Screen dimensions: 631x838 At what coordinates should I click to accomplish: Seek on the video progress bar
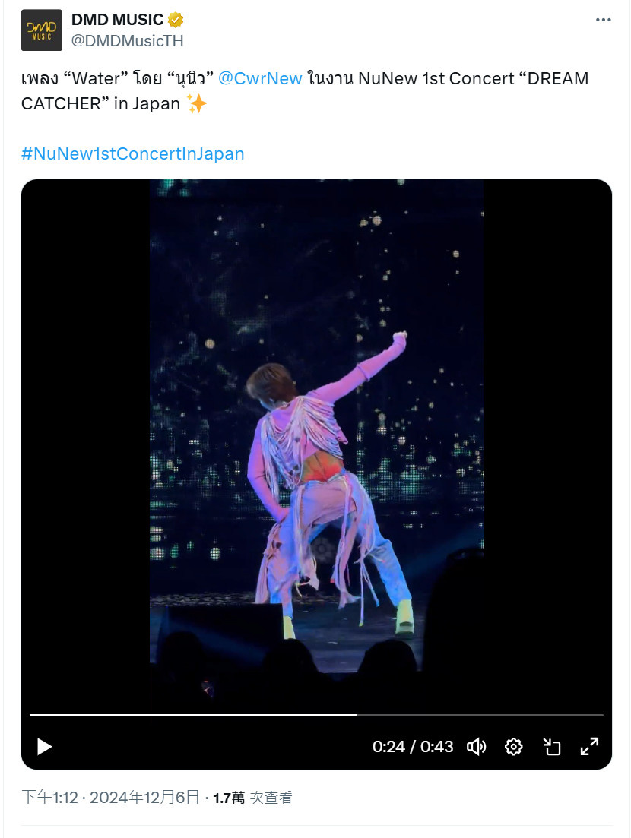click(316, 715)
